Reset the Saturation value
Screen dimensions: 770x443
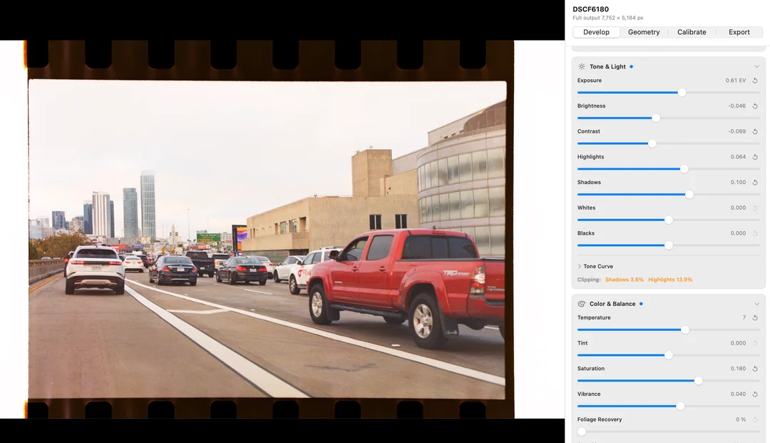click(x=755, y=369)
